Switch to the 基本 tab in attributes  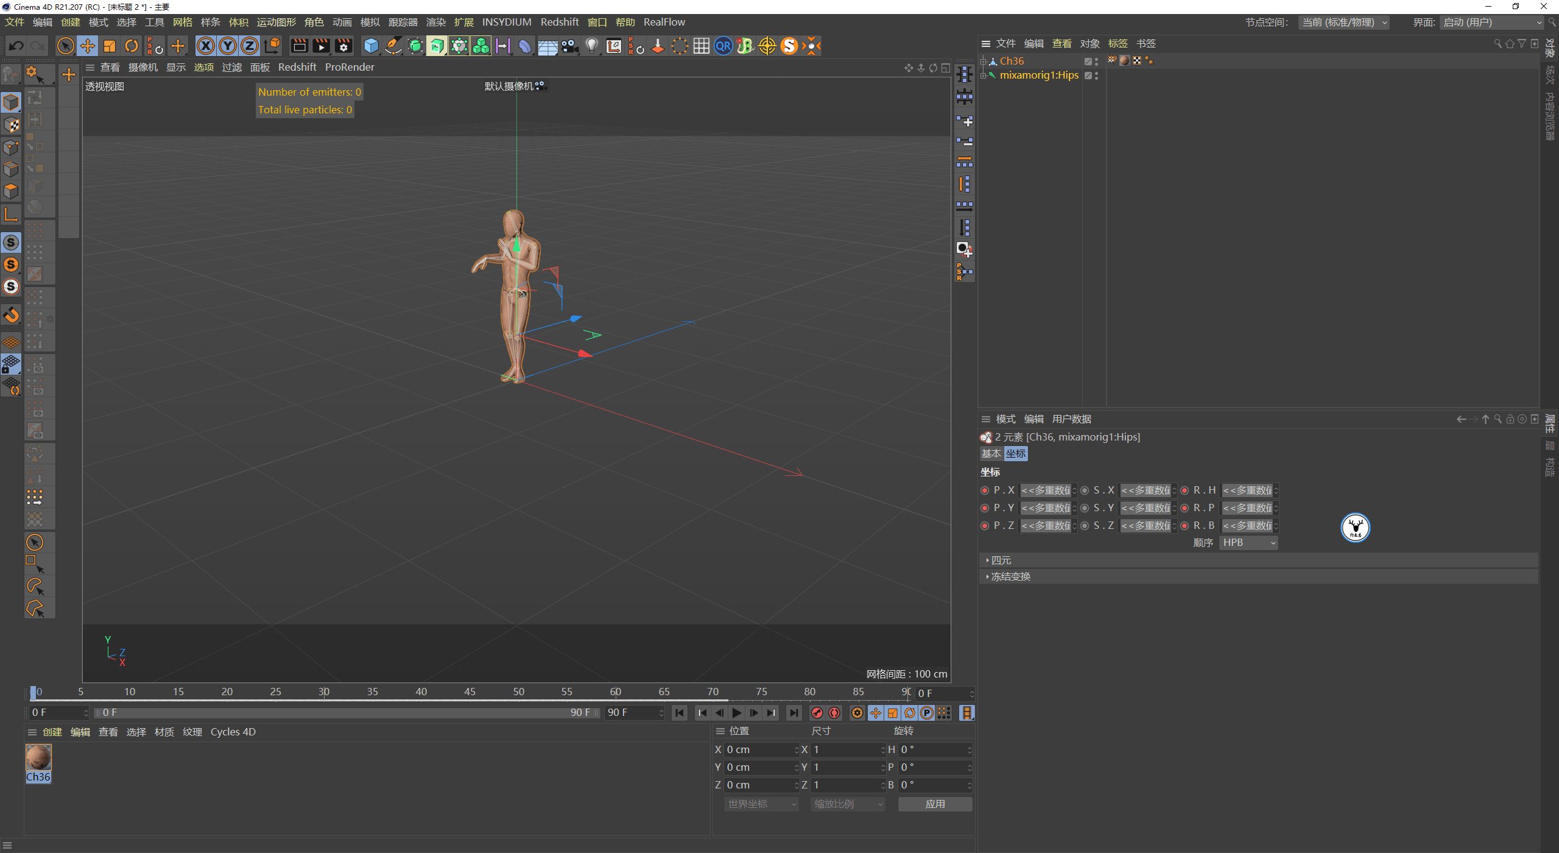click(x=991, y=453)
